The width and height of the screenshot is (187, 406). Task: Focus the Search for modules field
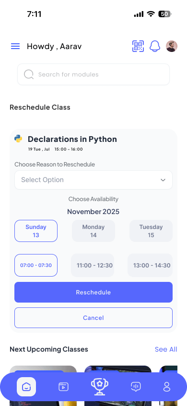(x=93, y=74)
